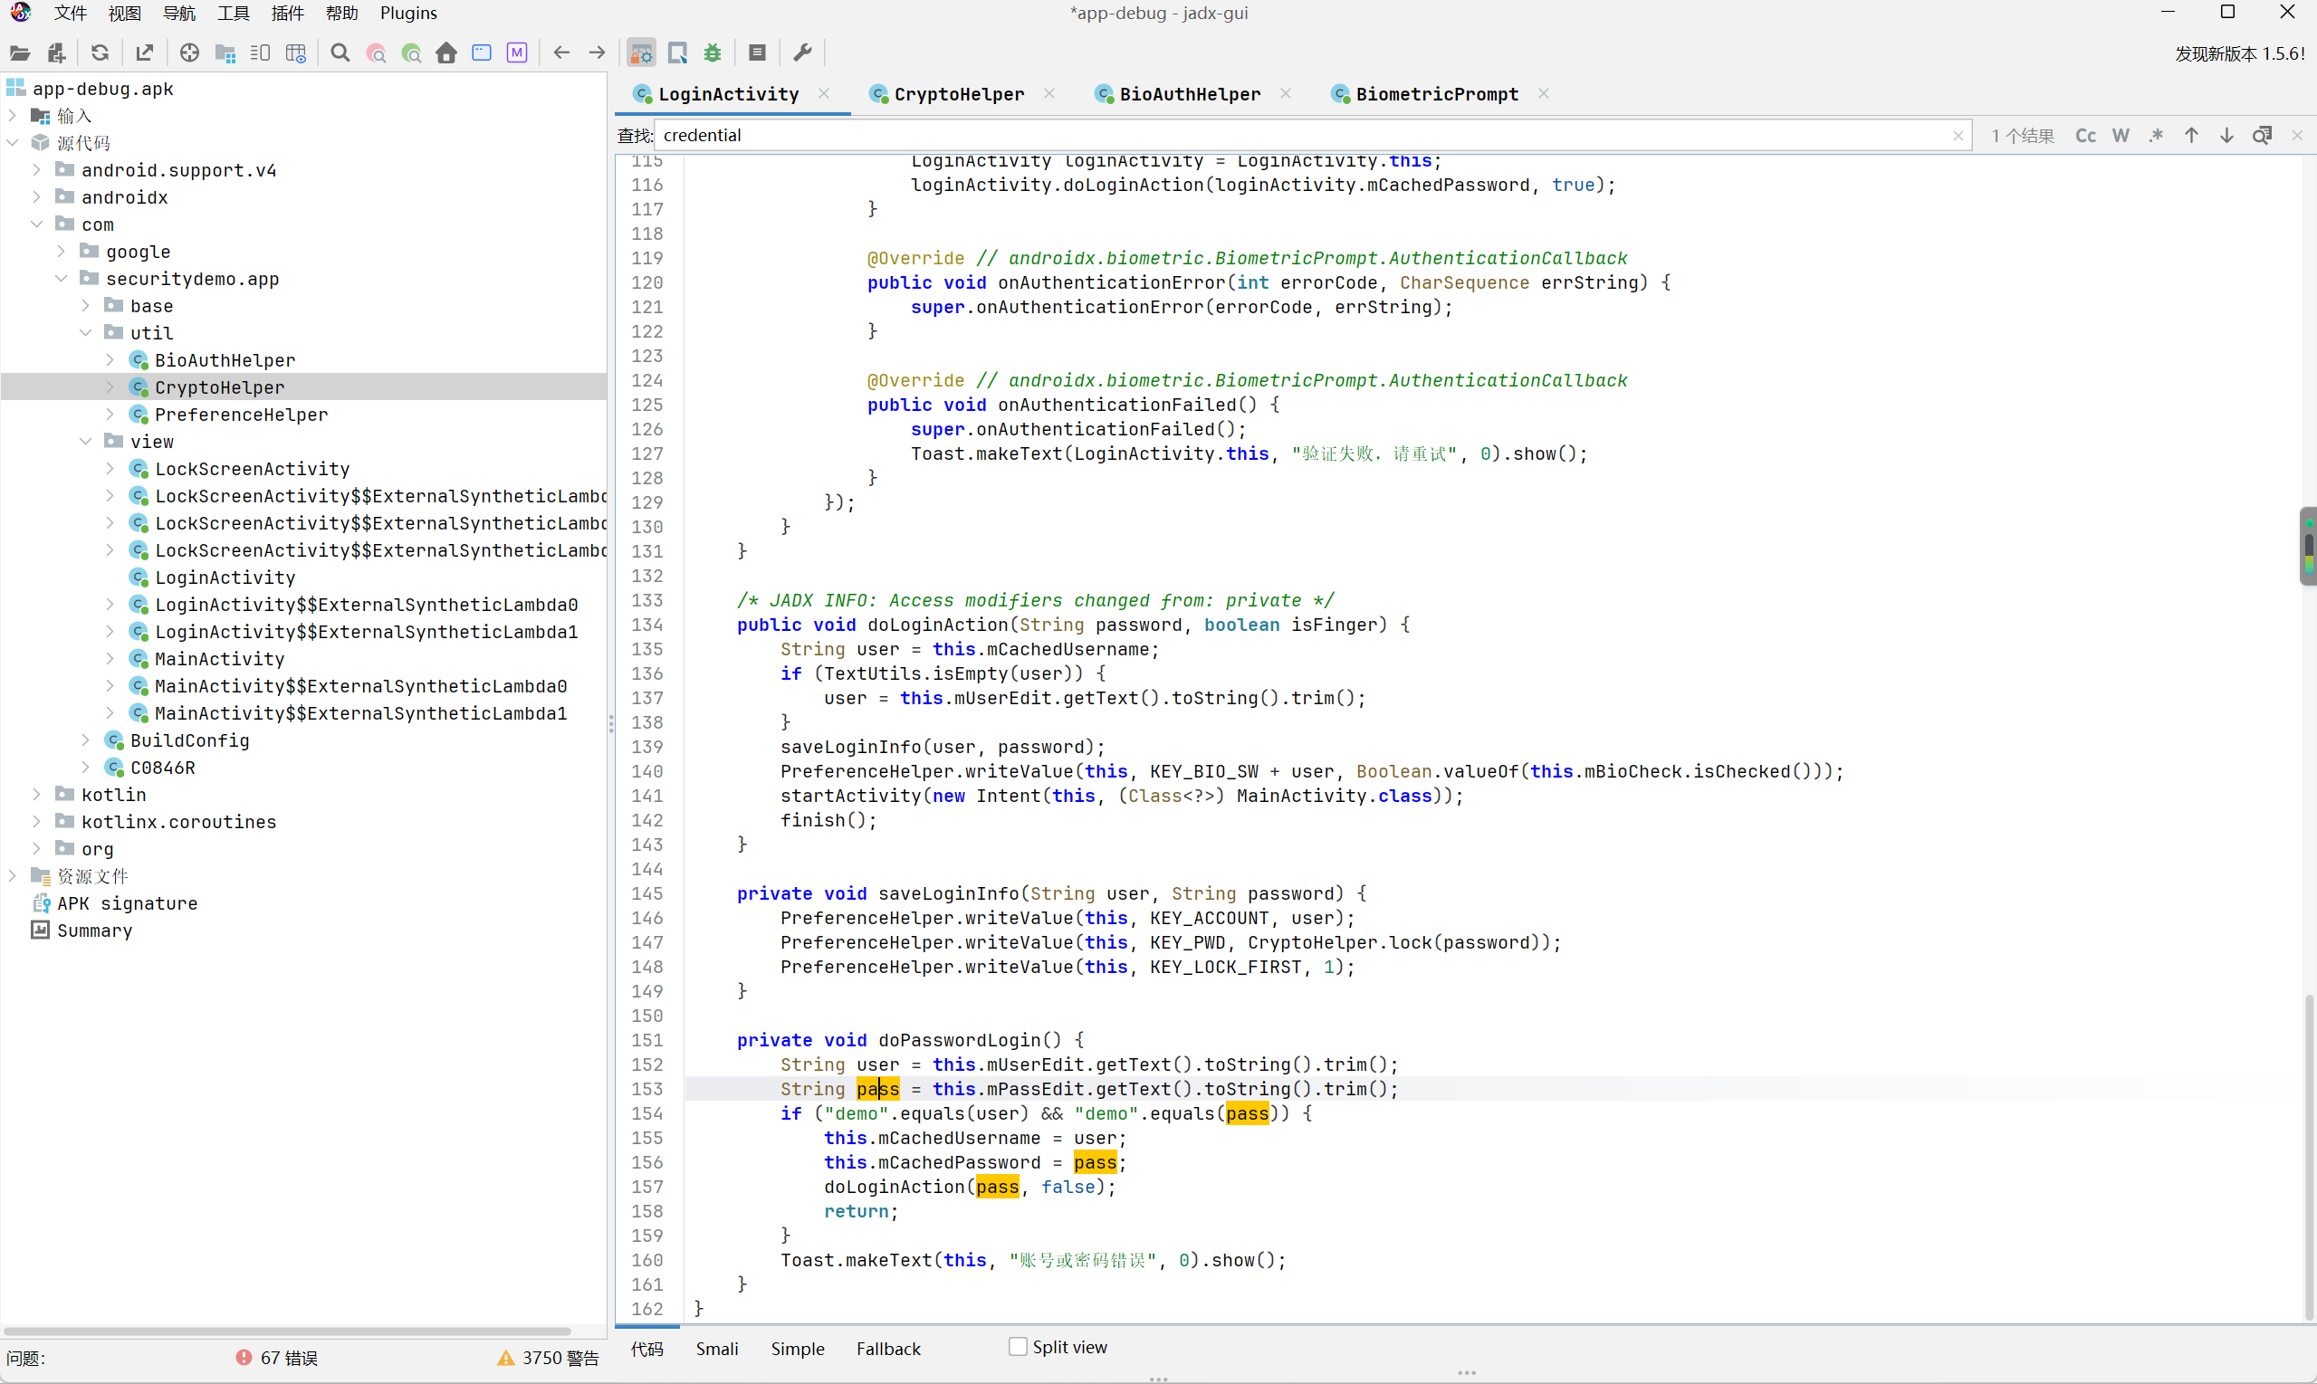Open preferences with the wrench icon
This screenshot has width=2317, height=1384.
(x=802, y=53)
